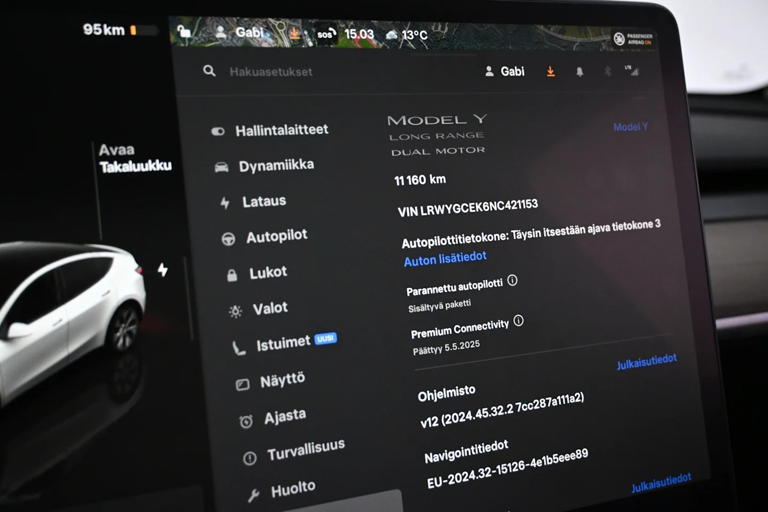
Task: Select the Näyttö menu item
Action: pyautogui.click(x=270, y=381)
